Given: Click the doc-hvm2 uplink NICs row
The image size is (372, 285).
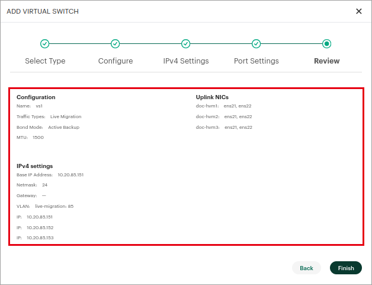Looking at the screenshot, I should point(224,116).
